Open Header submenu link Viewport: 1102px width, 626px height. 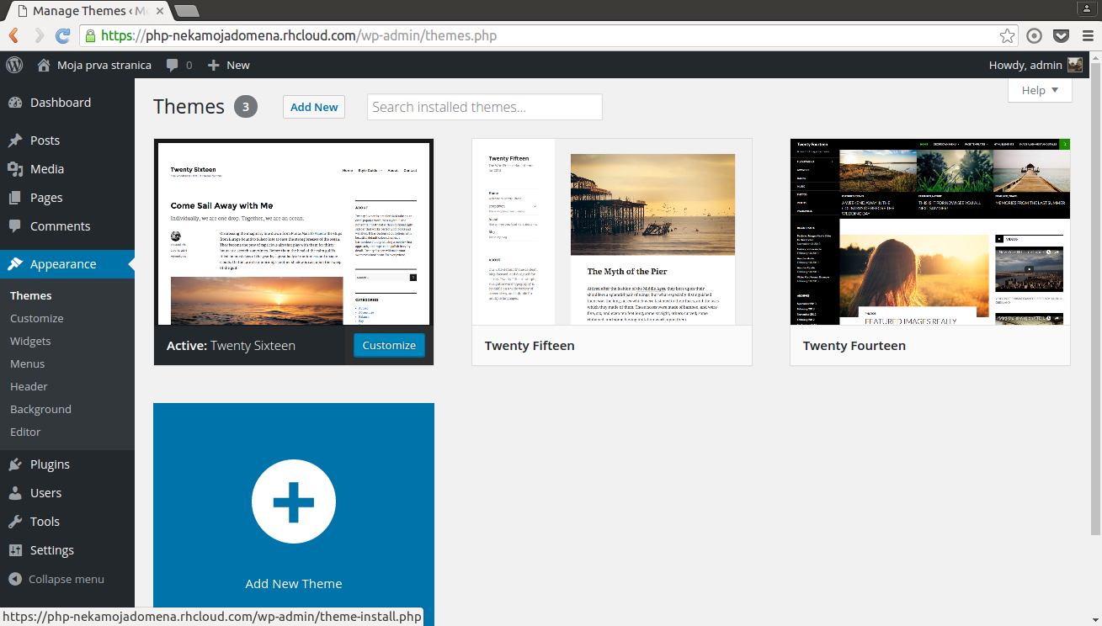[29, 387]
